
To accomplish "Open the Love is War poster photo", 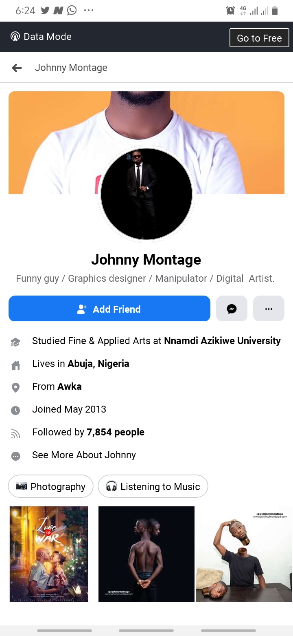I will pos(49,554).
